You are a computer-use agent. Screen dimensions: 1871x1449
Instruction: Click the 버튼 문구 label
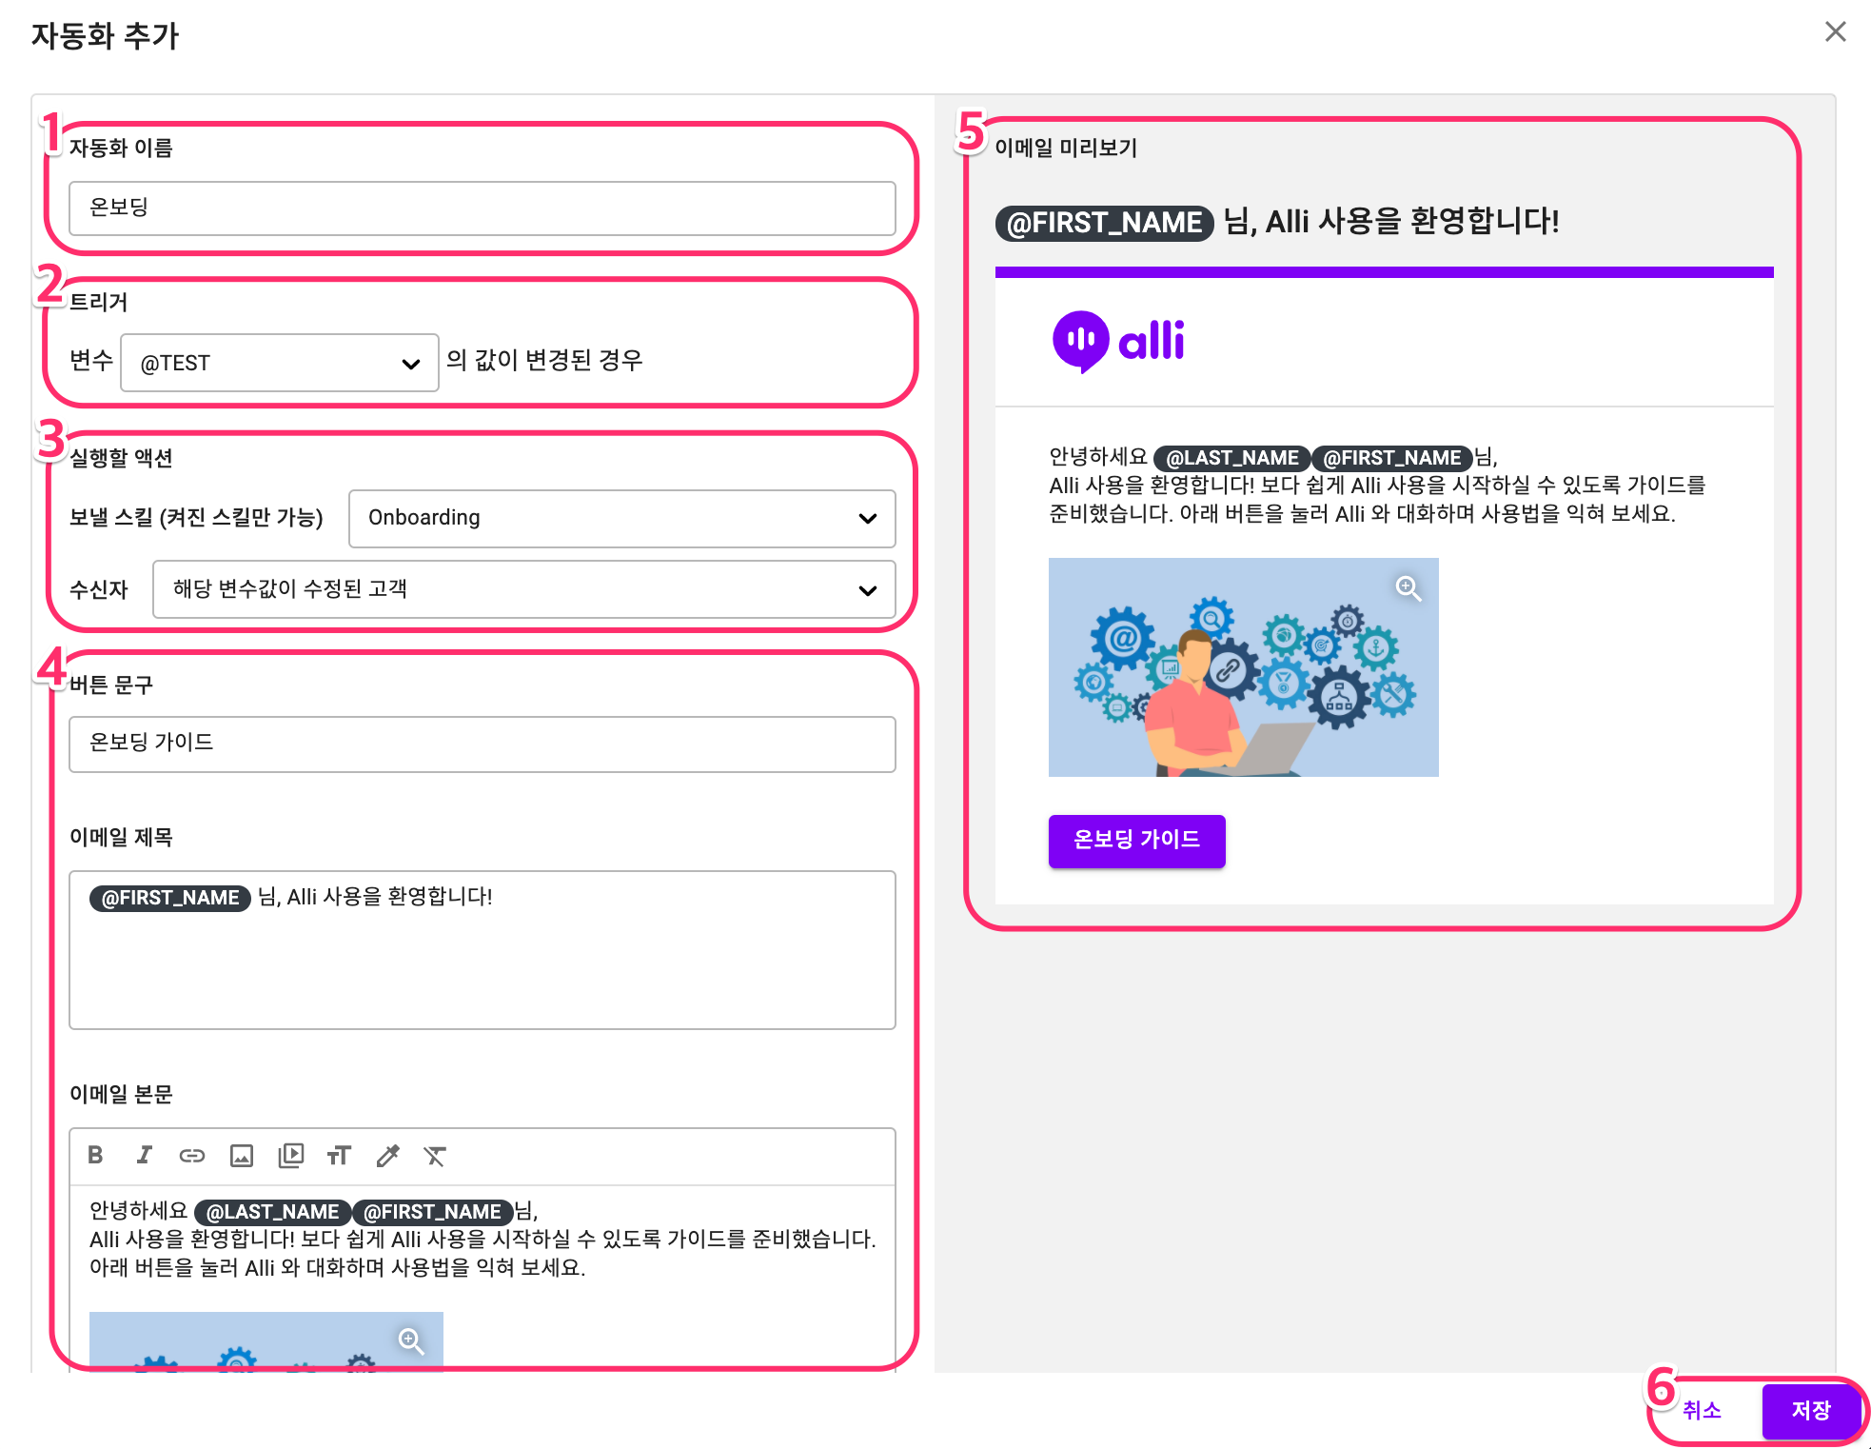click(x=111, y=685)
